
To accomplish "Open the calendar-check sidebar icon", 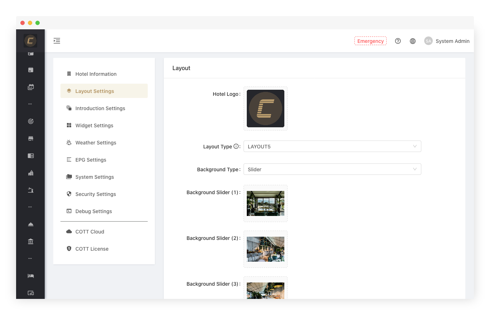I will tap(31, 87).
